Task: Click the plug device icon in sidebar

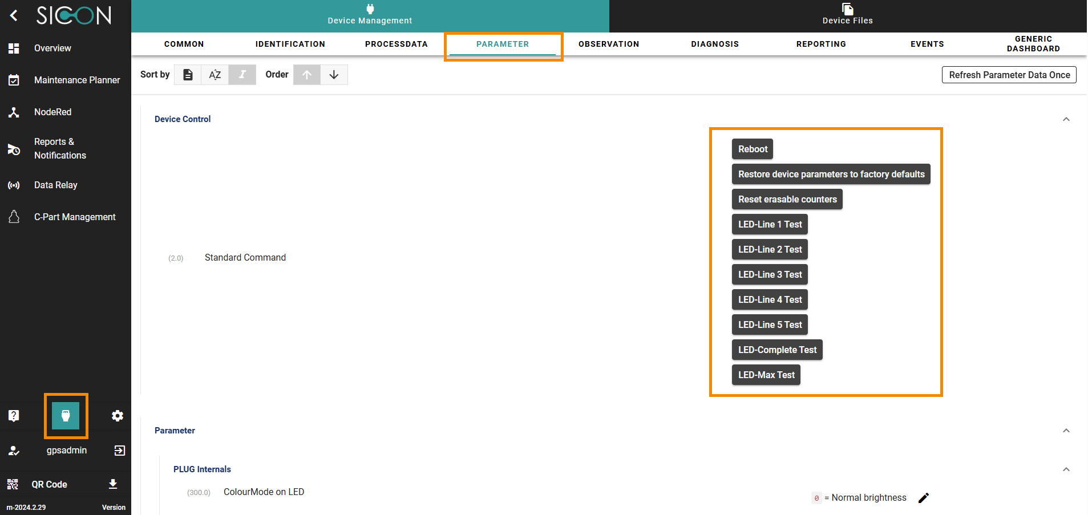Action: tap(66, 416)
